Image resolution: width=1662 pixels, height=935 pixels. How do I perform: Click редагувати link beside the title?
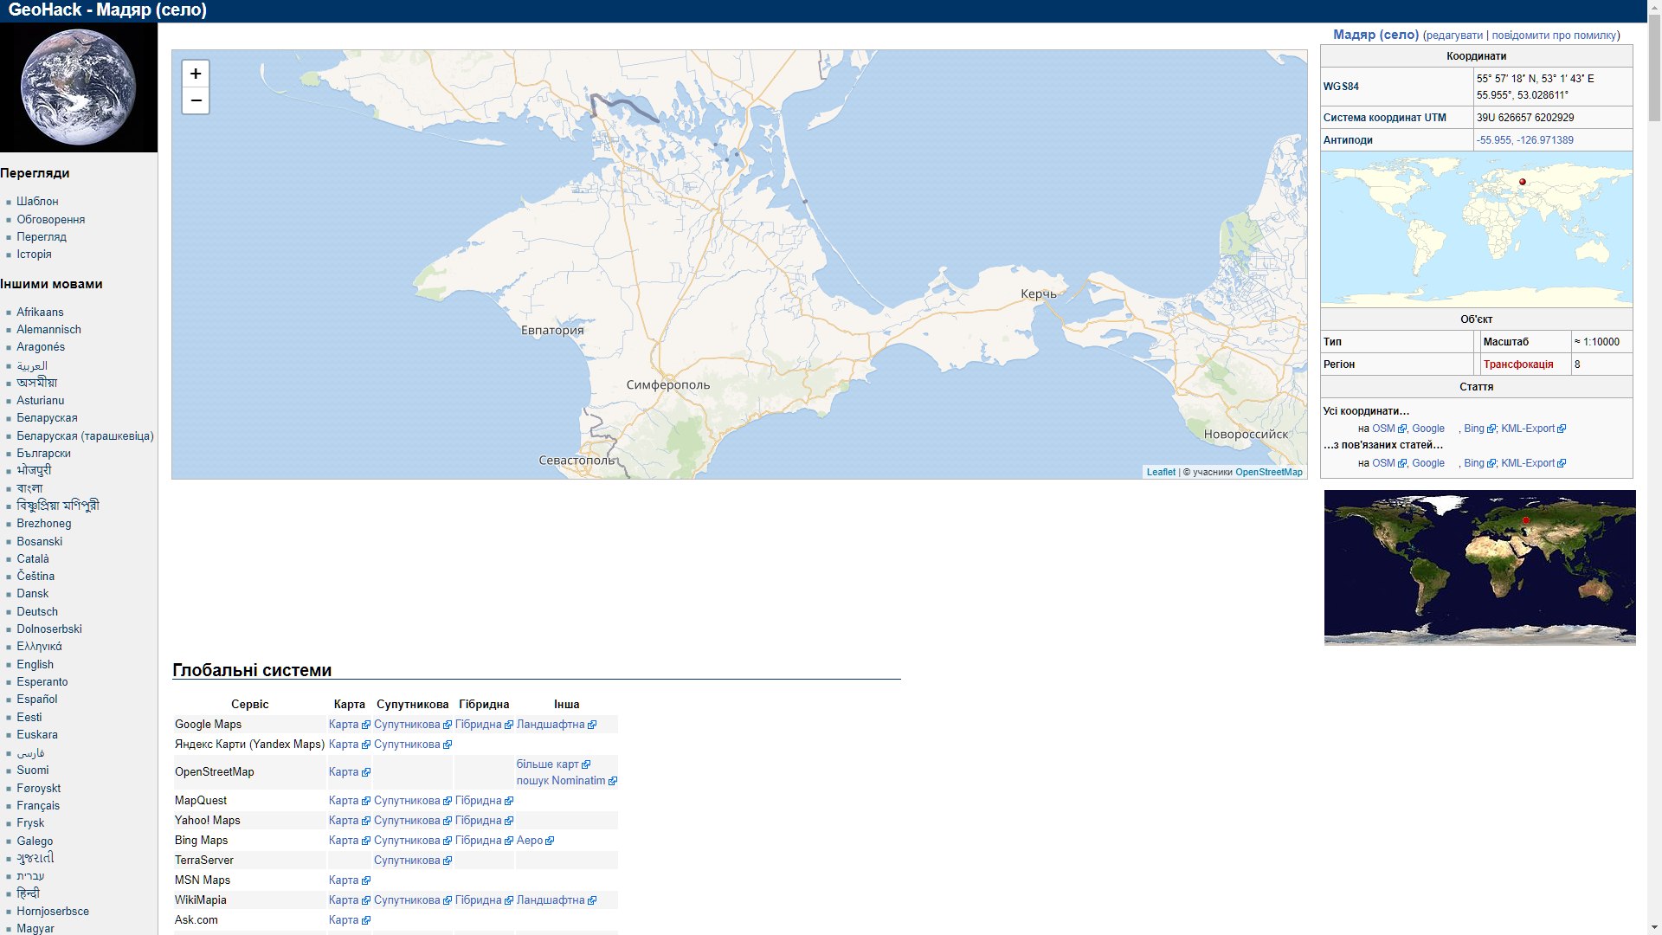[1454, 35]
